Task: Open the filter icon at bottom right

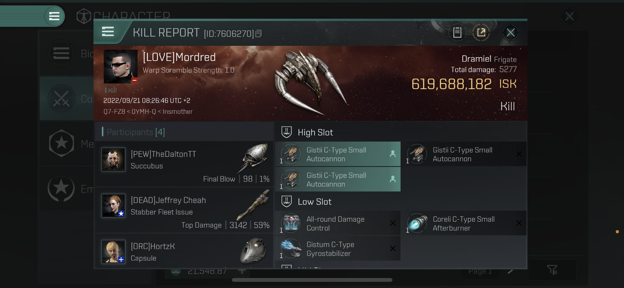Action: (x=552, y=270)
